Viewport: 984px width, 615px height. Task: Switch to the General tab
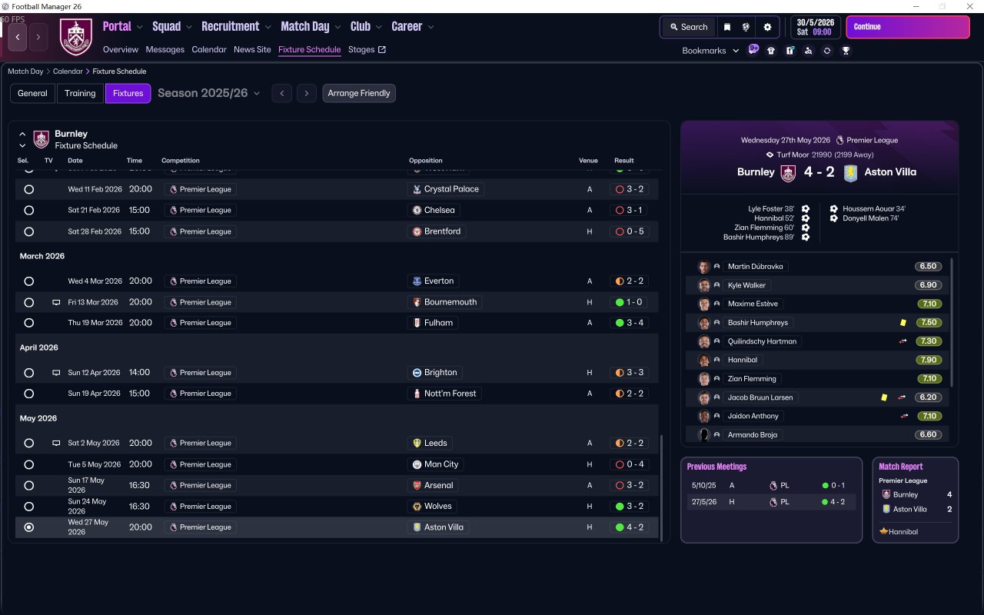pyautogui.click(x=32, y=93)
